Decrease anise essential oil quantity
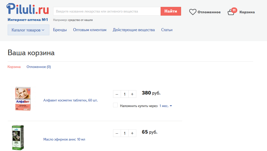Image resolution: width=267 pixels, height=151 pixels. (117, 133)
